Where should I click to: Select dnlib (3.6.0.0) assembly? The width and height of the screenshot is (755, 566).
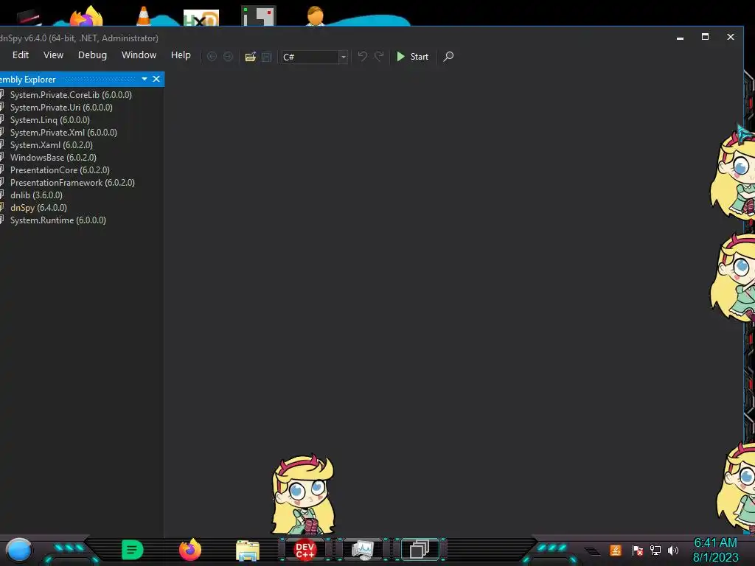(x=36, y=195)
